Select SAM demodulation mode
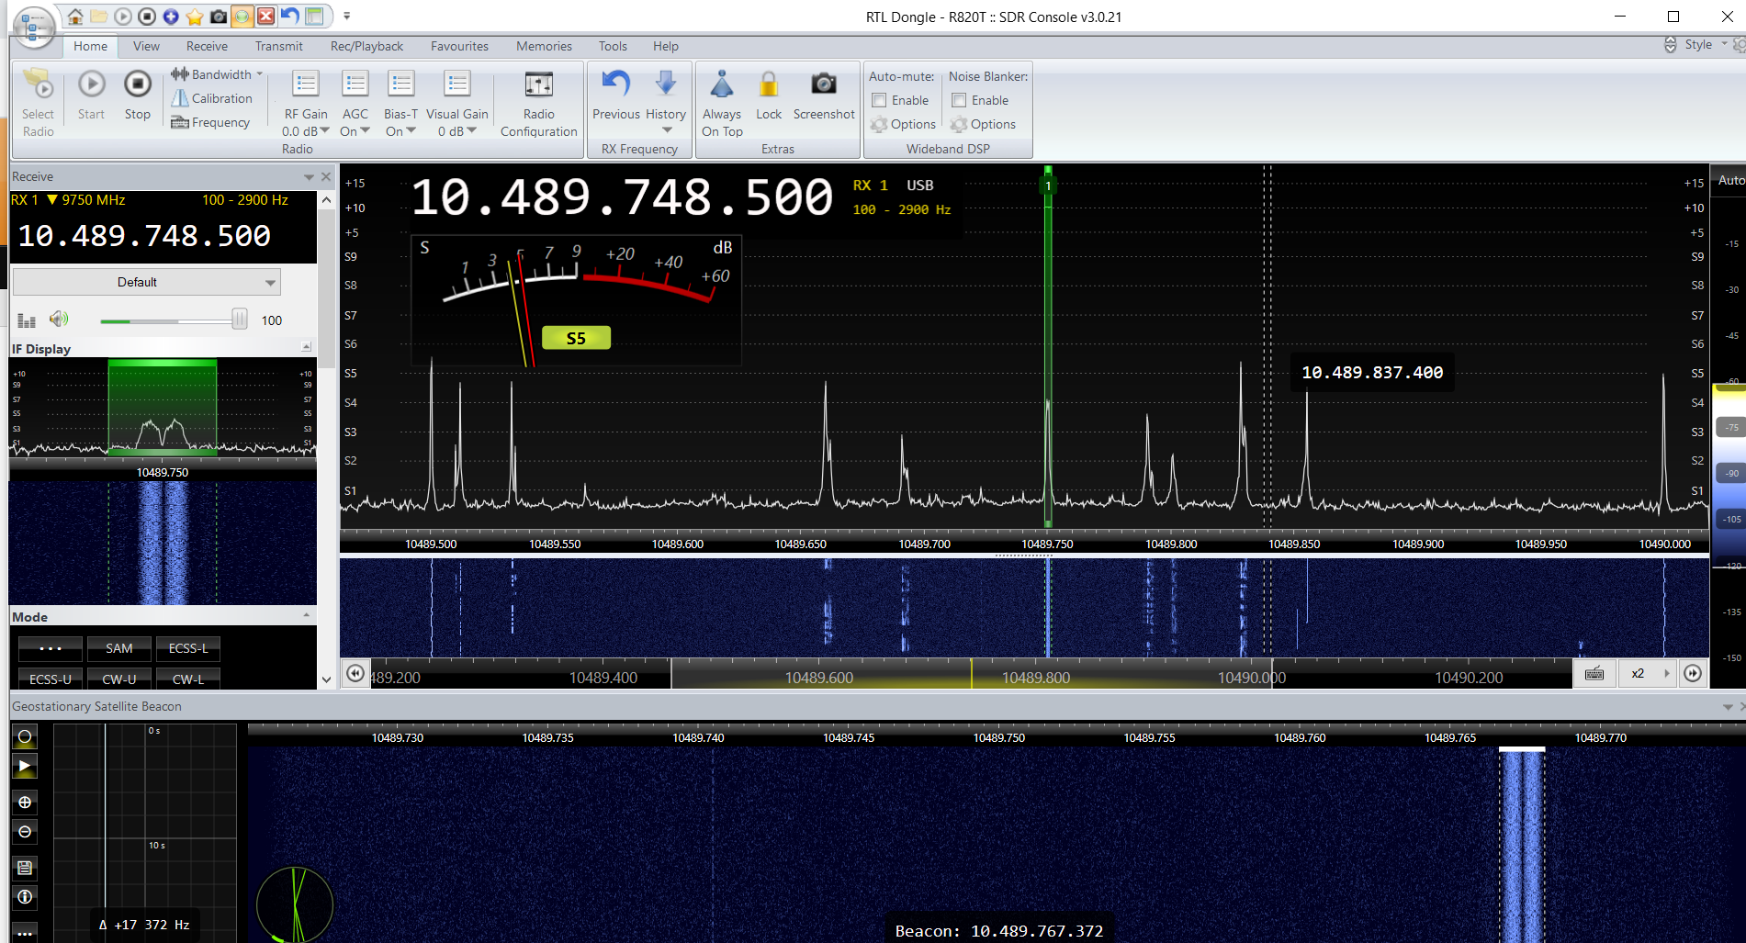 pos(119,648)
